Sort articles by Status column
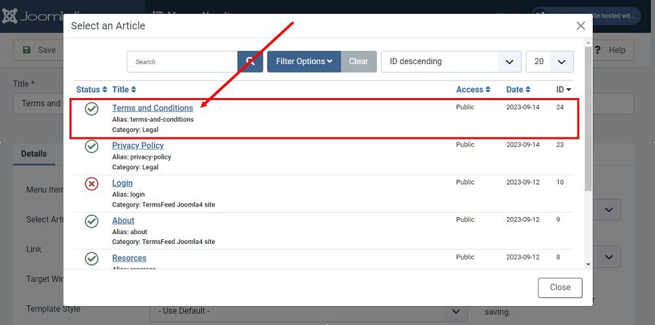 coord(92,90)
